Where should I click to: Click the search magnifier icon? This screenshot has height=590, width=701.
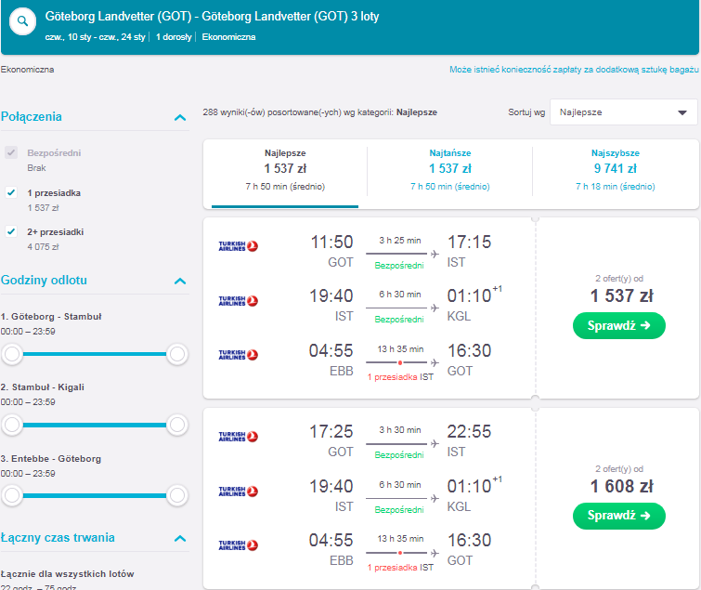point(22,21)
